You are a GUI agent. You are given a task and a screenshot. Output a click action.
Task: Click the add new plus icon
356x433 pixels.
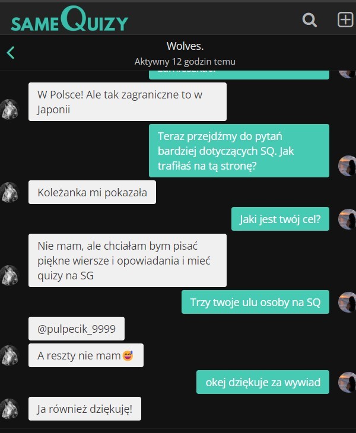pyautogui.click(x=345, y=20)
